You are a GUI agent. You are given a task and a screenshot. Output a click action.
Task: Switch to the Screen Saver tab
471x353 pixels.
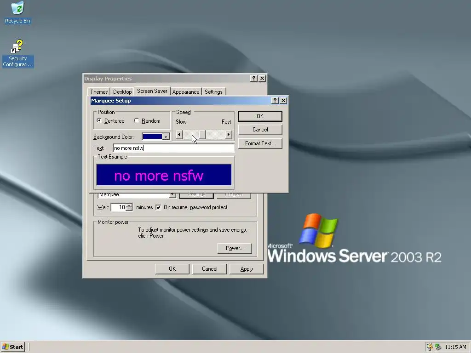(x=152, y=91)
